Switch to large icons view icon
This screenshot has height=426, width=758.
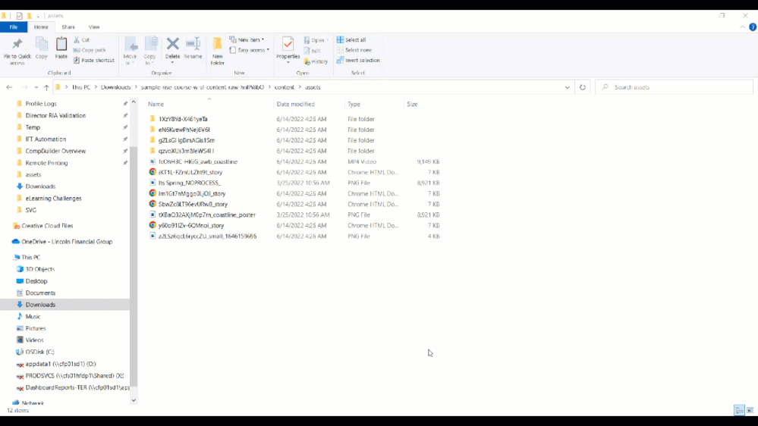(750, 410)
